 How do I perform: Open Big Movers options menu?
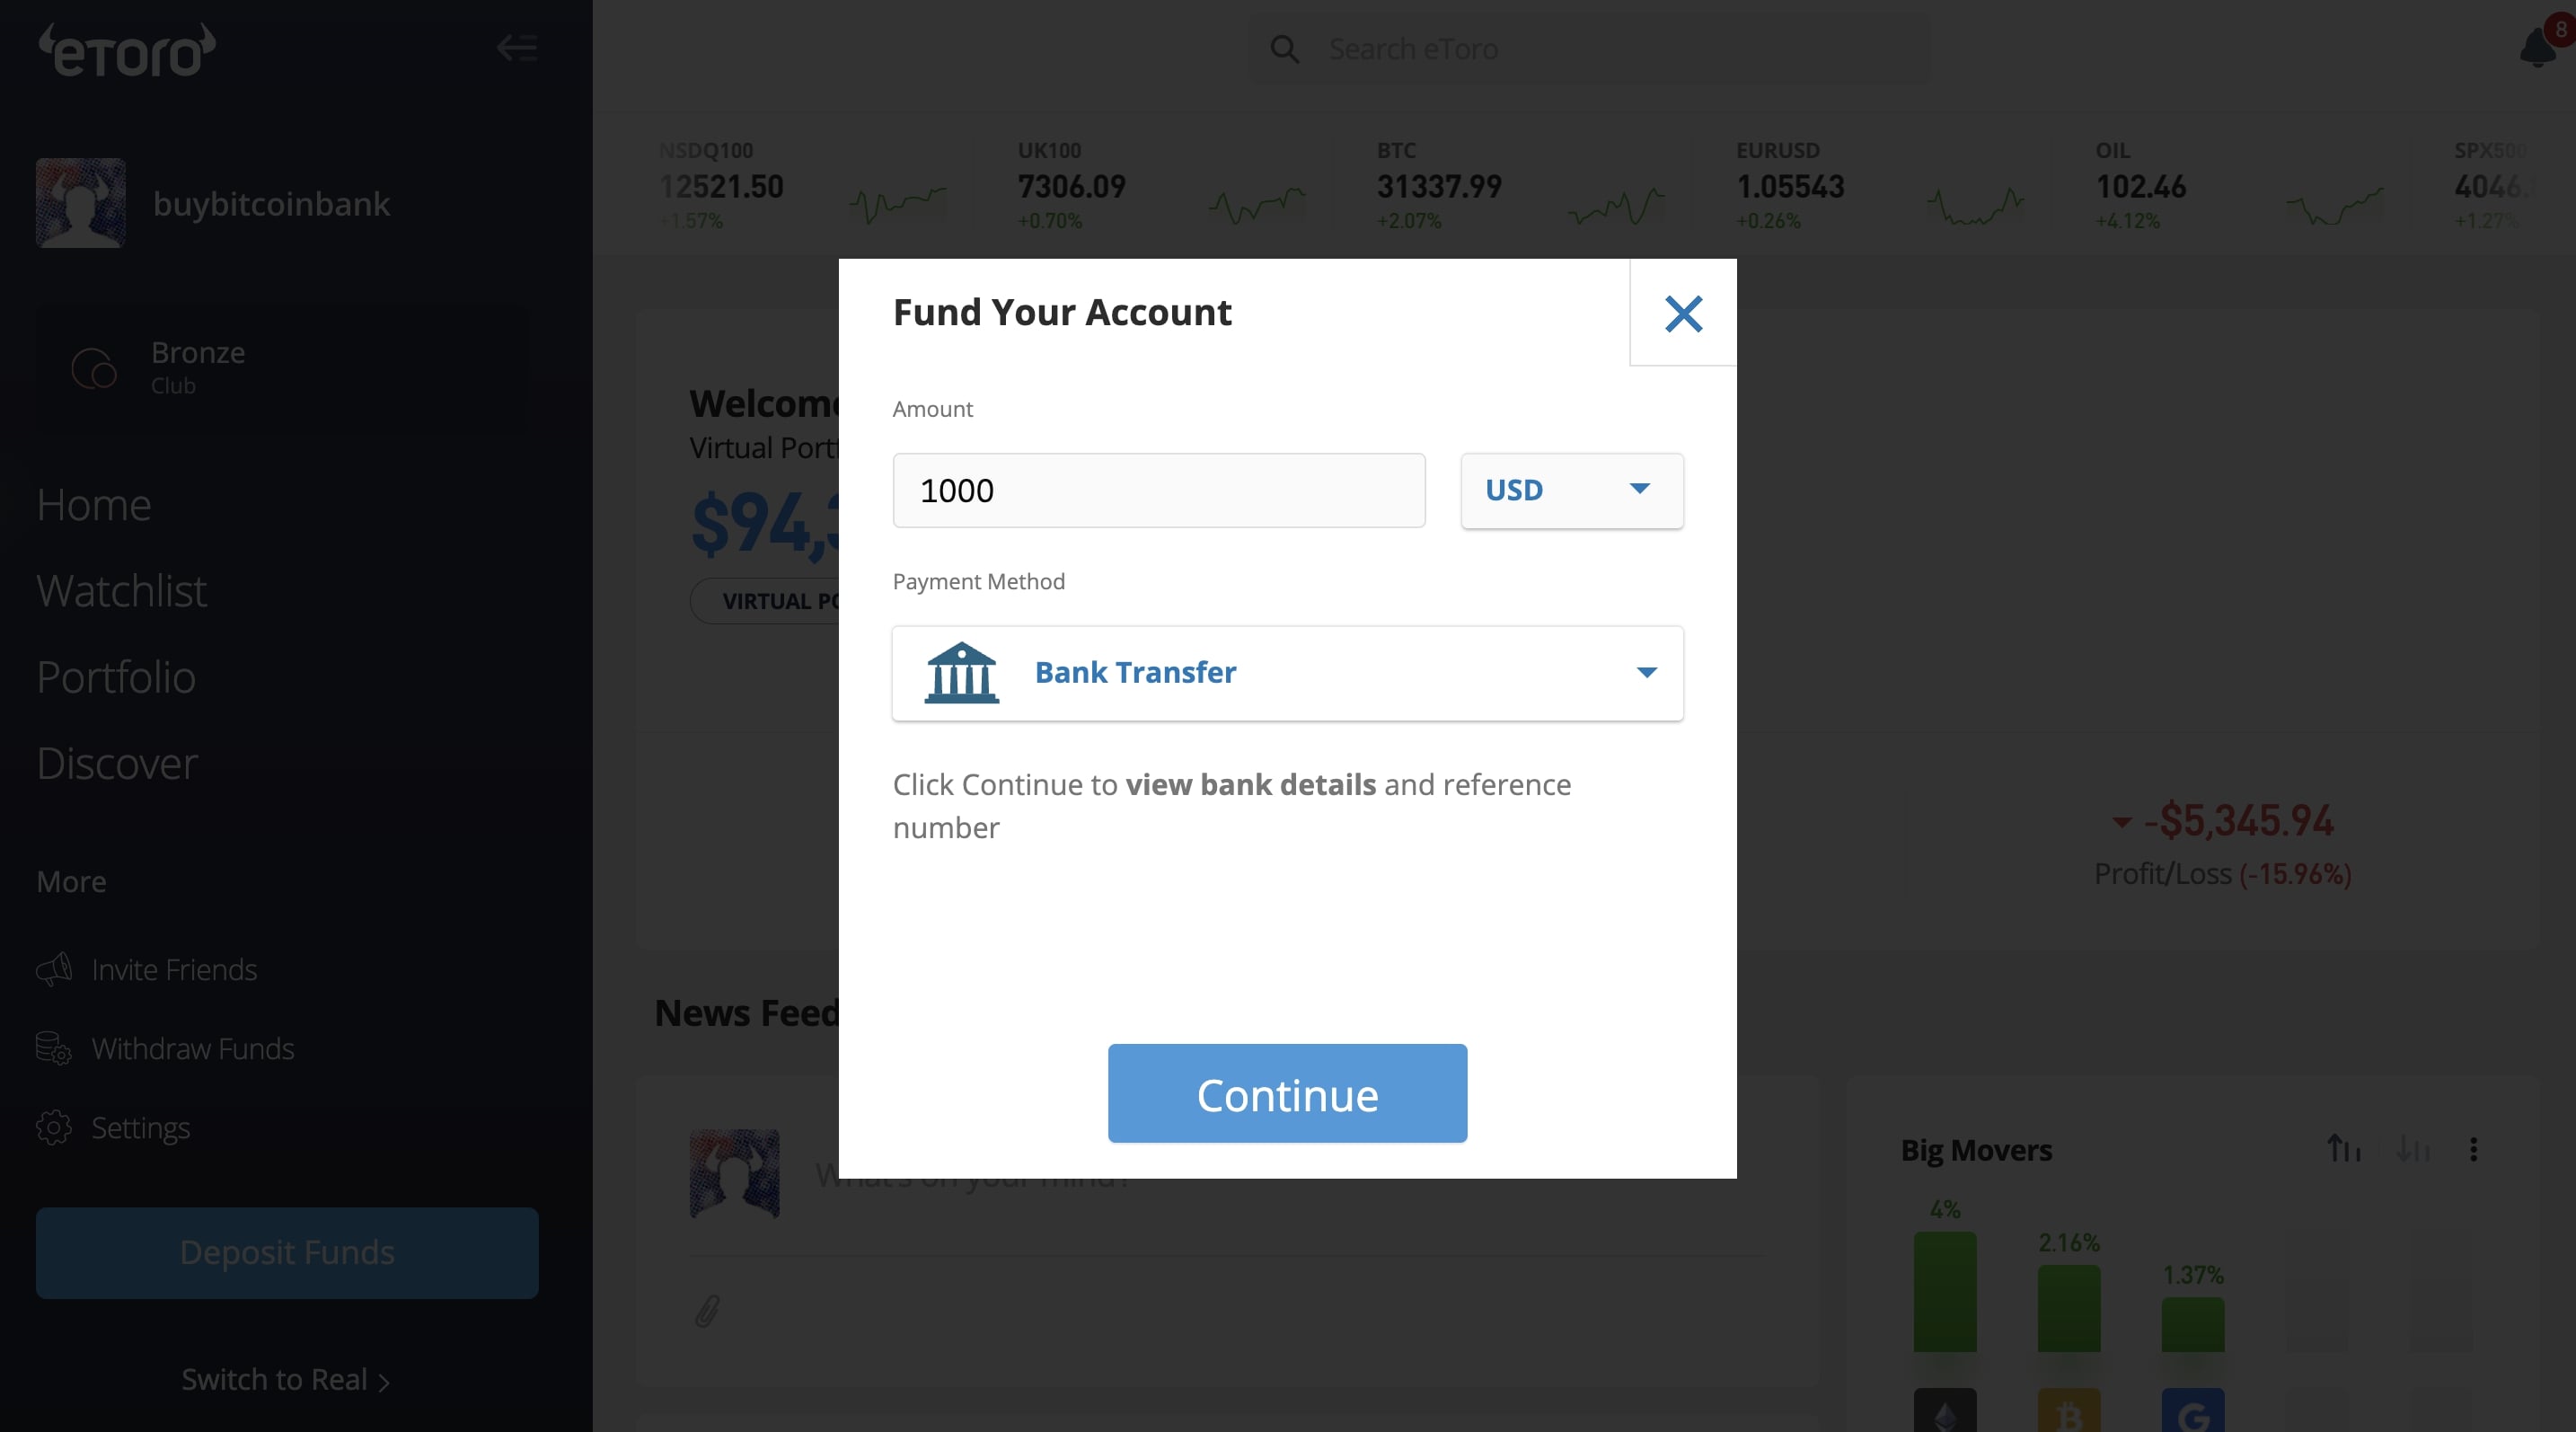point(2473,1149)
